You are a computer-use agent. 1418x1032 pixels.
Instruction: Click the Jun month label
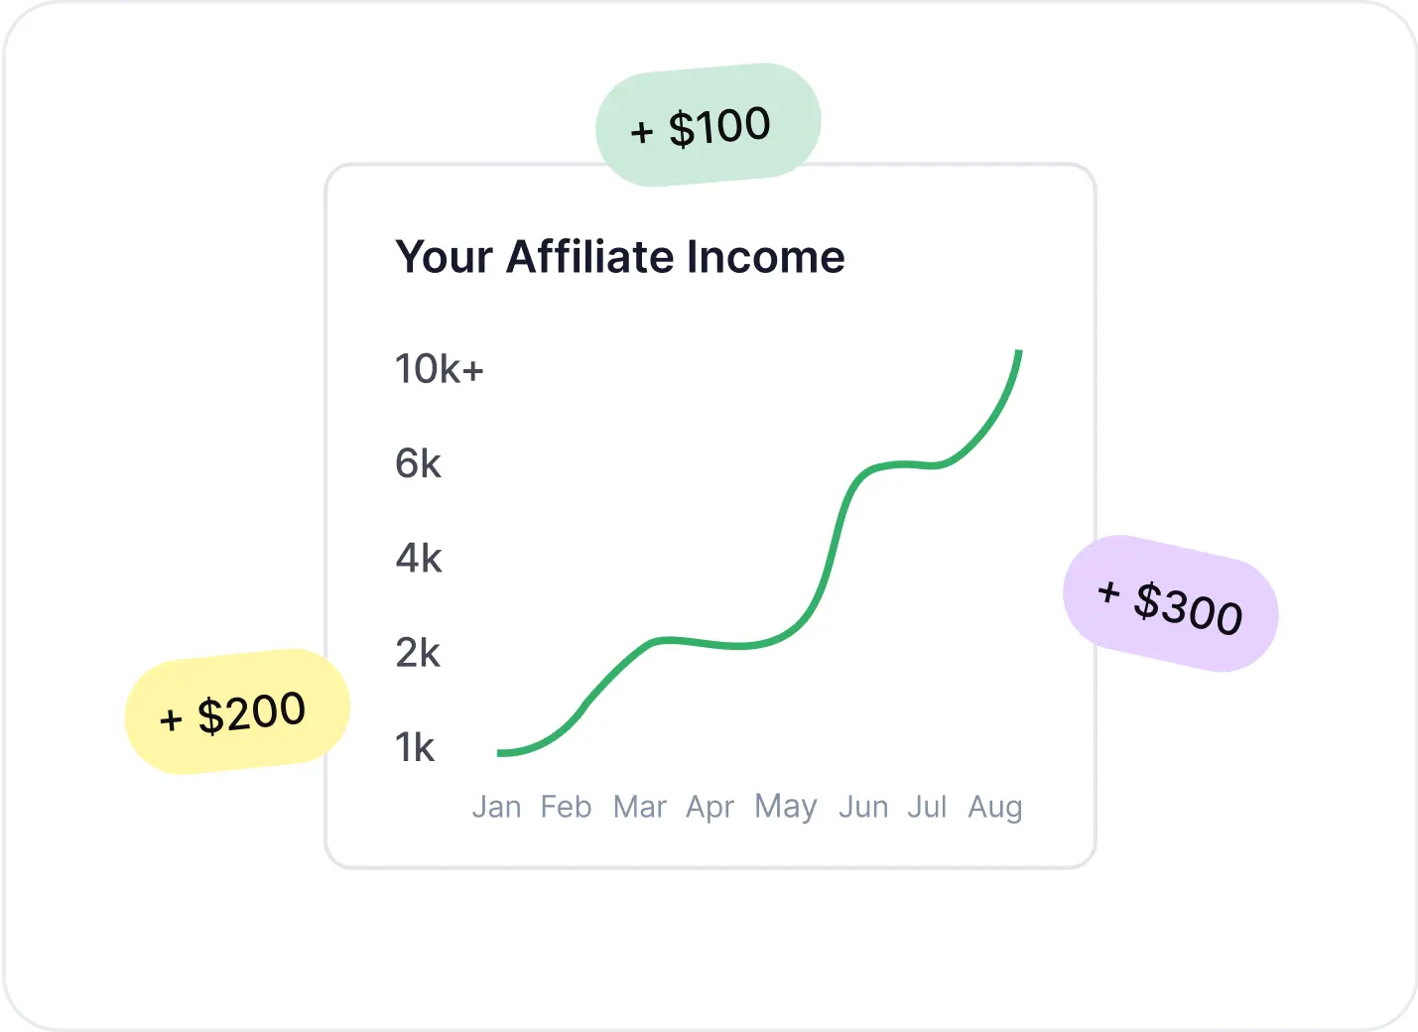(863, 807)
